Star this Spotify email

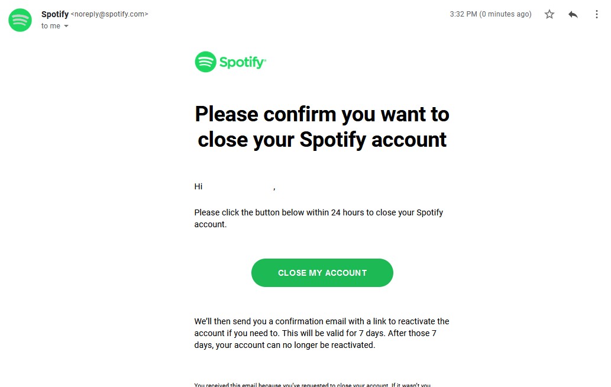tap(549, 14)
